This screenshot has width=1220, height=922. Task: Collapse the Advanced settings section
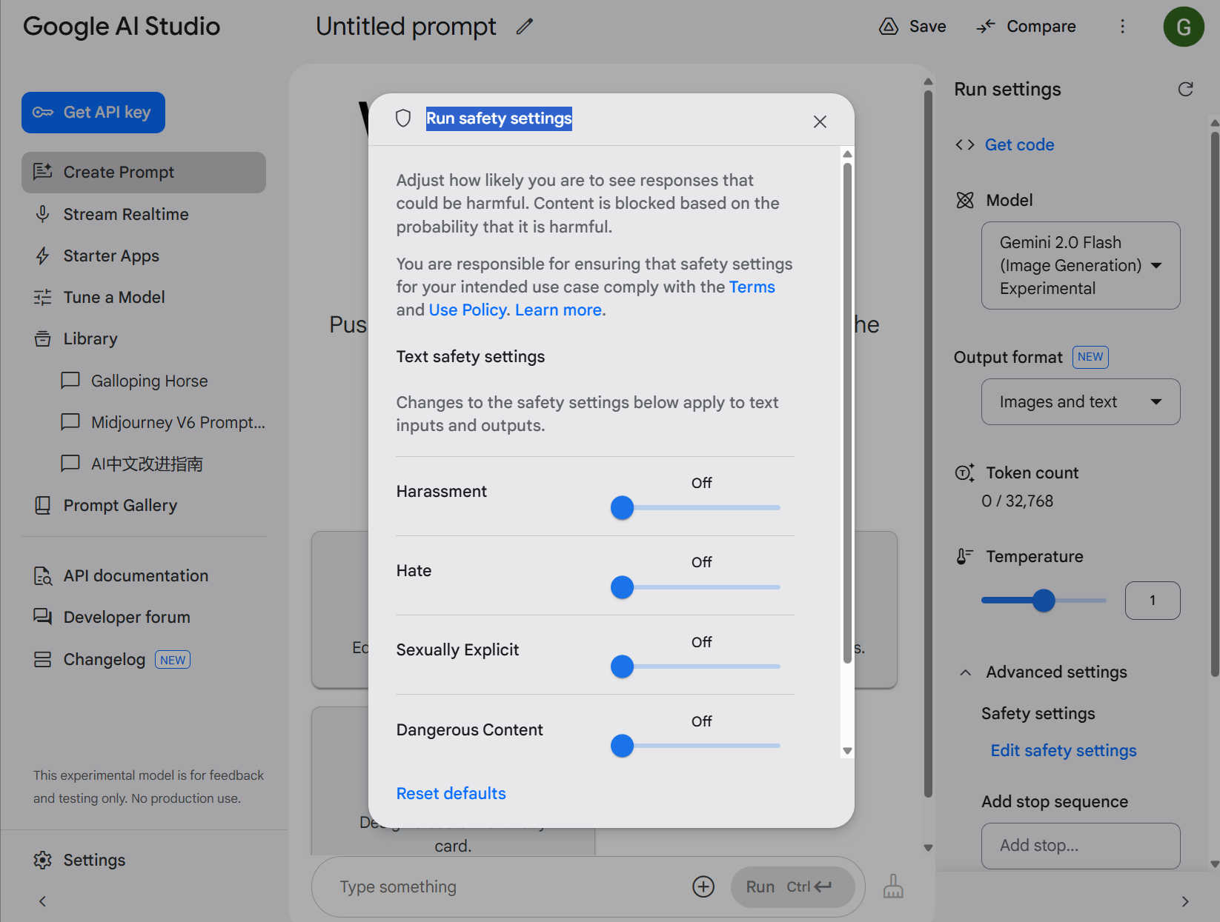[x=965, y=672]
